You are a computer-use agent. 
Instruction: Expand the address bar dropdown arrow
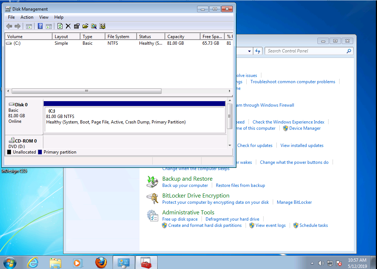pos(249,51)
